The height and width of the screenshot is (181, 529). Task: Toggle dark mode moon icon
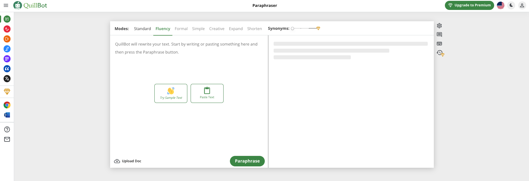point(511,5)
